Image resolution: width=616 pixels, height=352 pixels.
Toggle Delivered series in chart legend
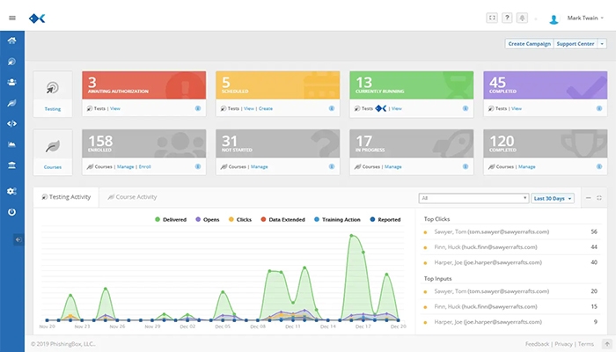click(x=171, y=220)
